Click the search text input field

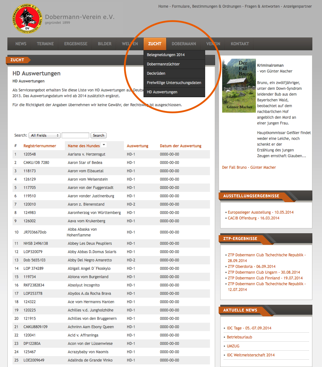pos(75,135)
